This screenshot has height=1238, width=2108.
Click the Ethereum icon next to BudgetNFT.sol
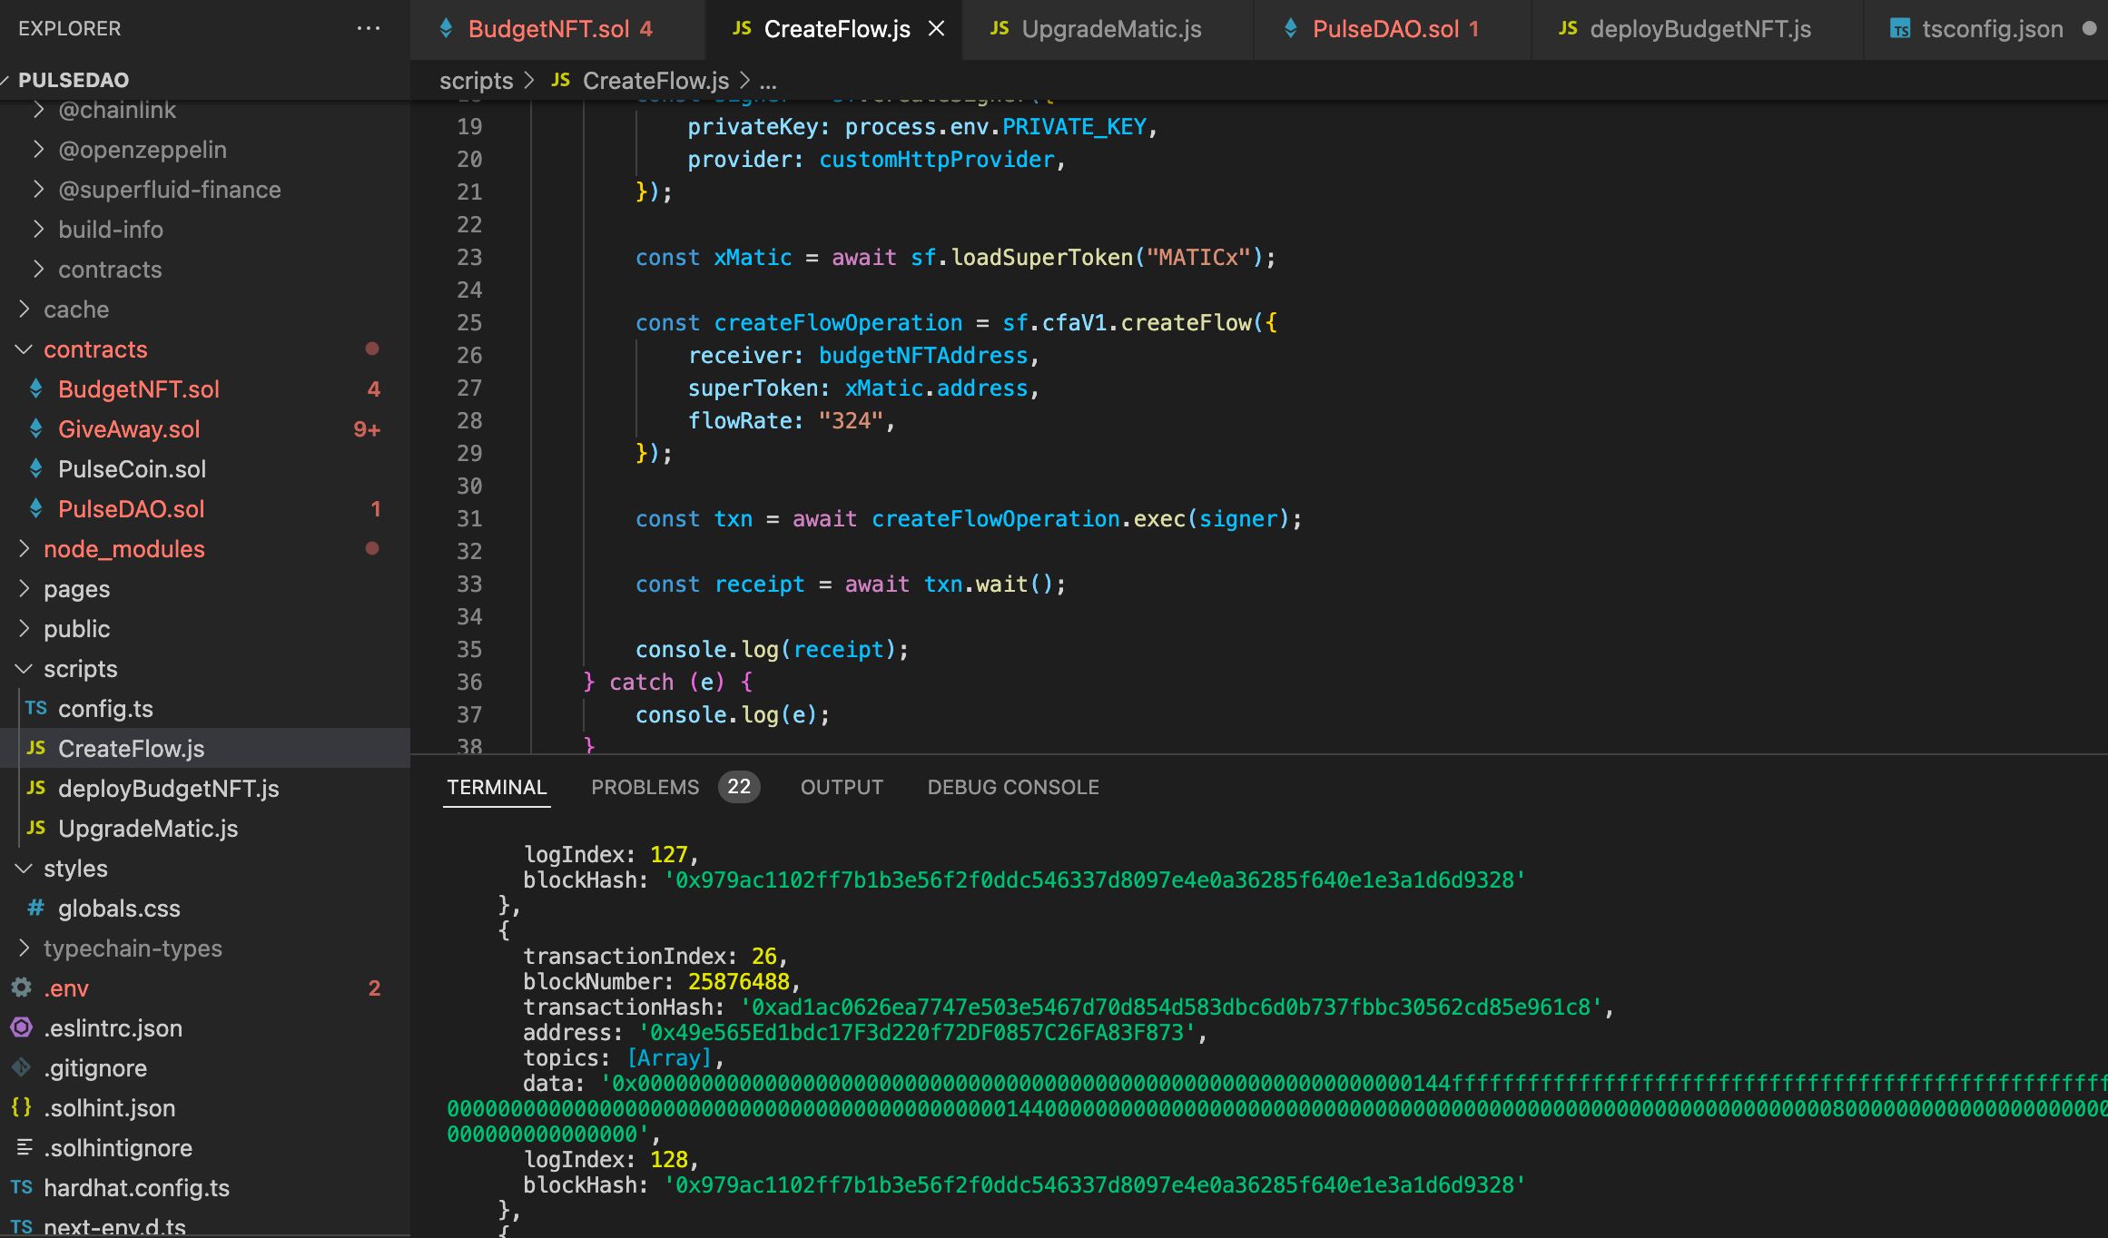click(34, 388)
